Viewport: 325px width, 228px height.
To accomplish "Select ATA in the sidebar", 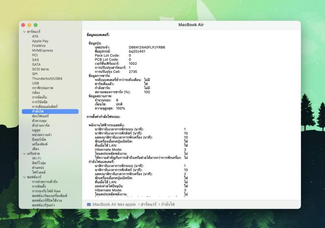I will click(35, 36).
